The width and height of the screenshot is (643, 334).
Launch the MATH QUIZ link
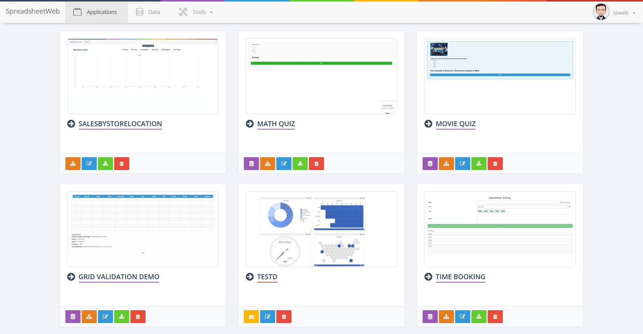(x=276, y=124)
